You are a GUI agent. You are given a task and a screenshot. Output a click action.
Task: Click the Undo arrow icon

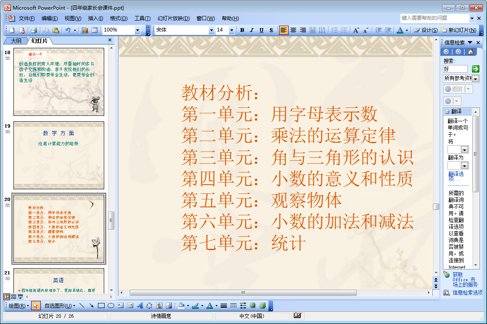[68, 30]
